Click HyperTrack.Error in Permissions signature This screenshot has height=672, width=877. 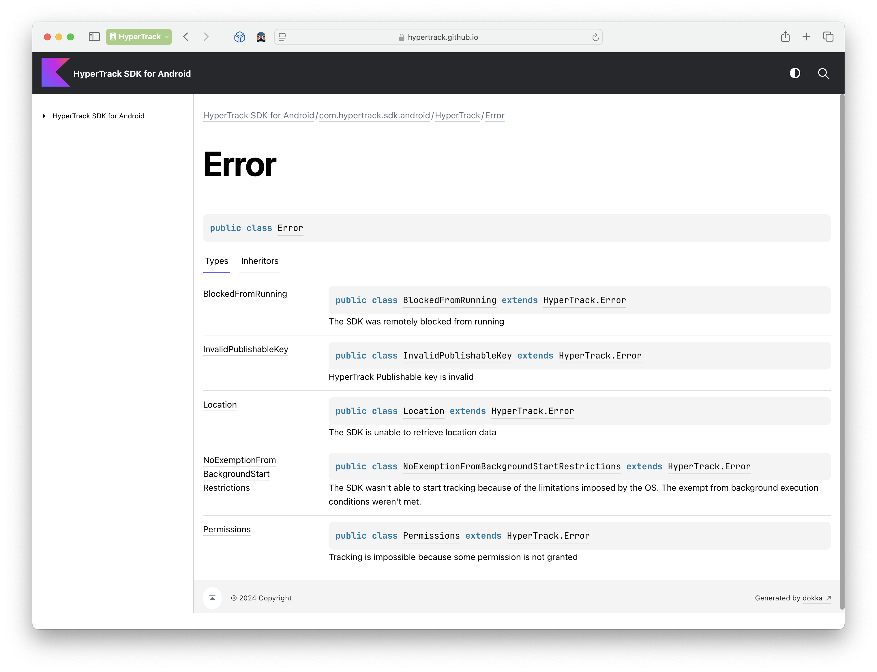[x=548, y=536]
